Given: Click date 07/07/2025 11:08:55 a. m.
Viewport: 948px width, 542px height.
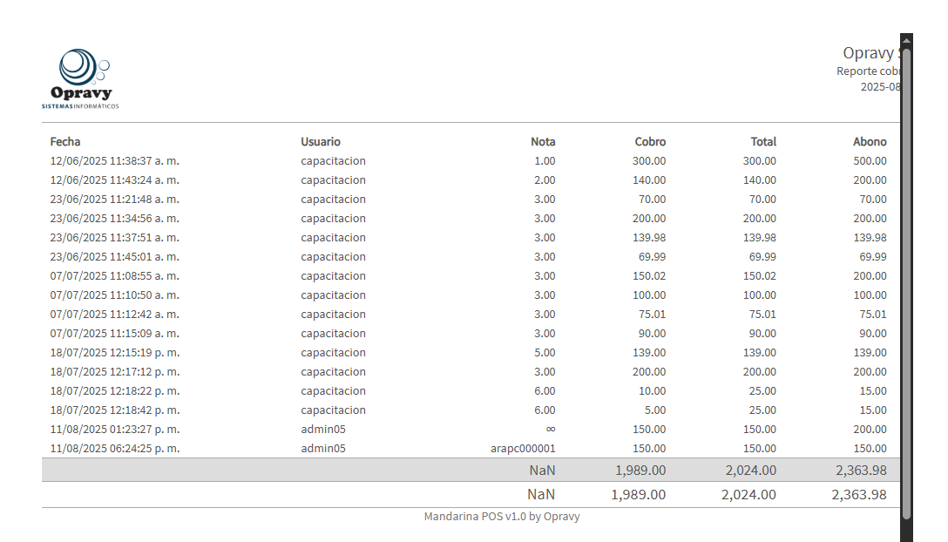Looking at the screenshot, I should [x=115, y=276].
